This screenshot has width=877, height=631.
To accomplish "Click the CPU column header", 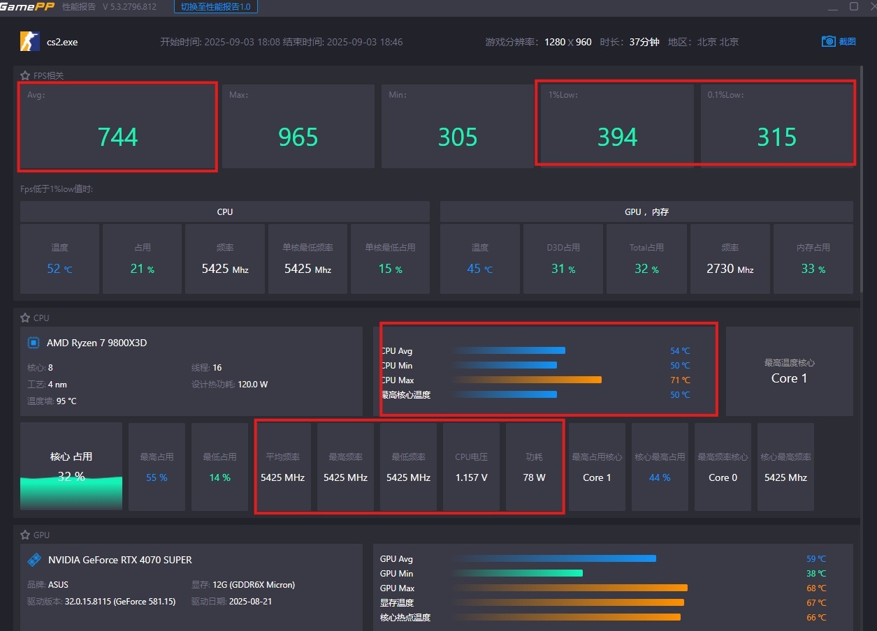I will (225, 211).
